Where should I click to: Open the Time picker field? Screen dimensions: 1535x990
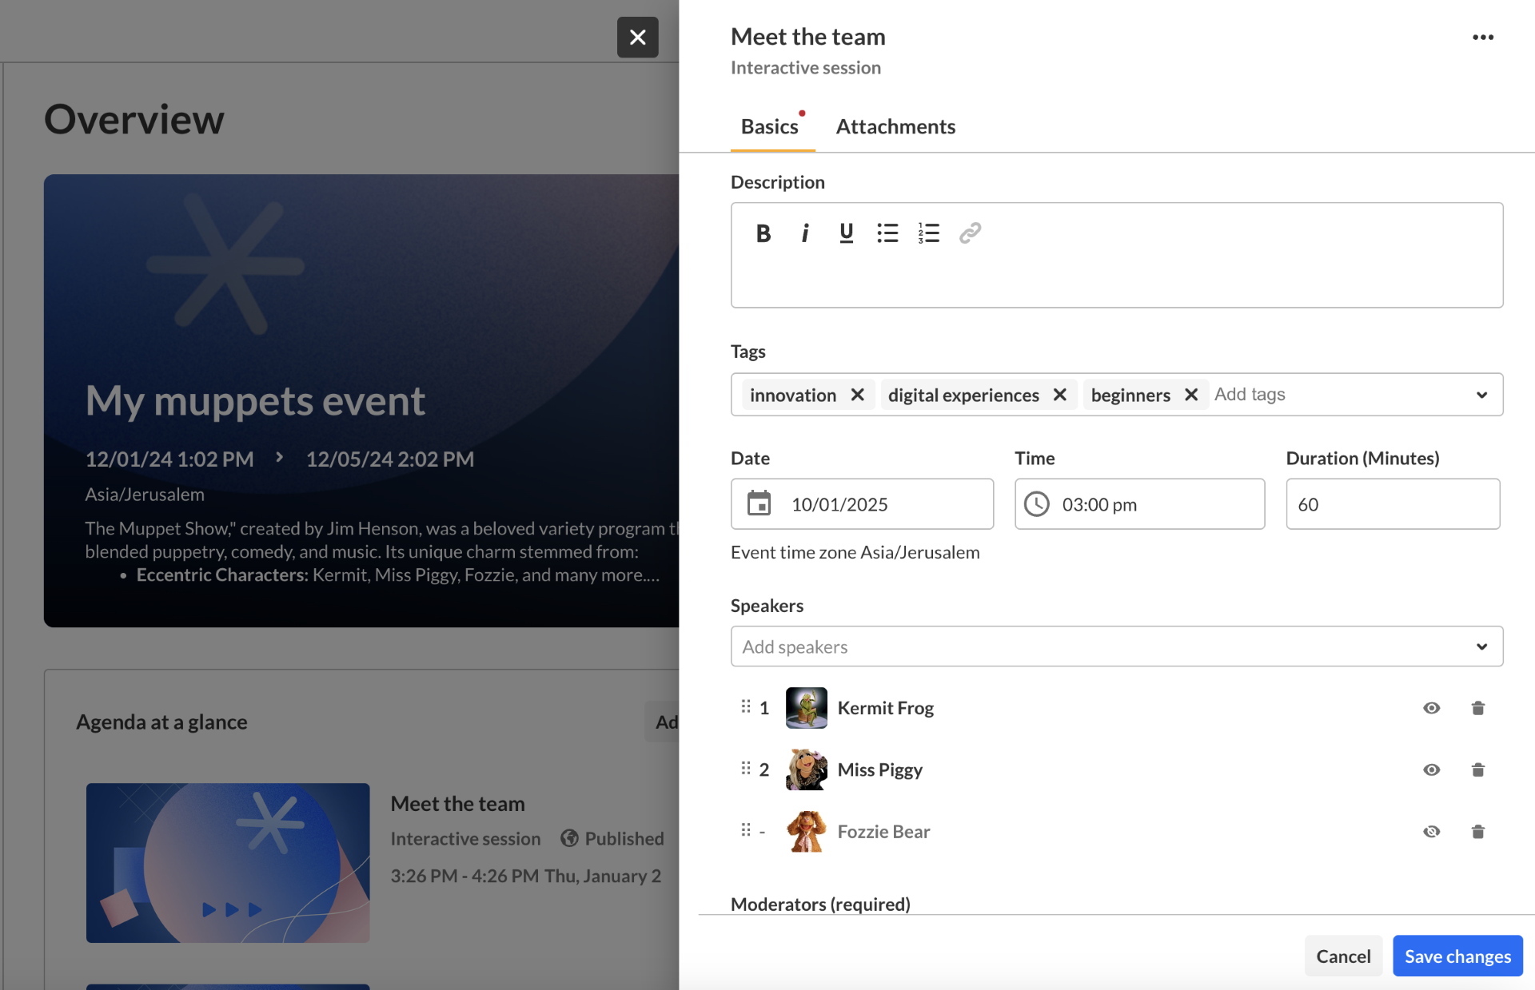[1139, 504]
